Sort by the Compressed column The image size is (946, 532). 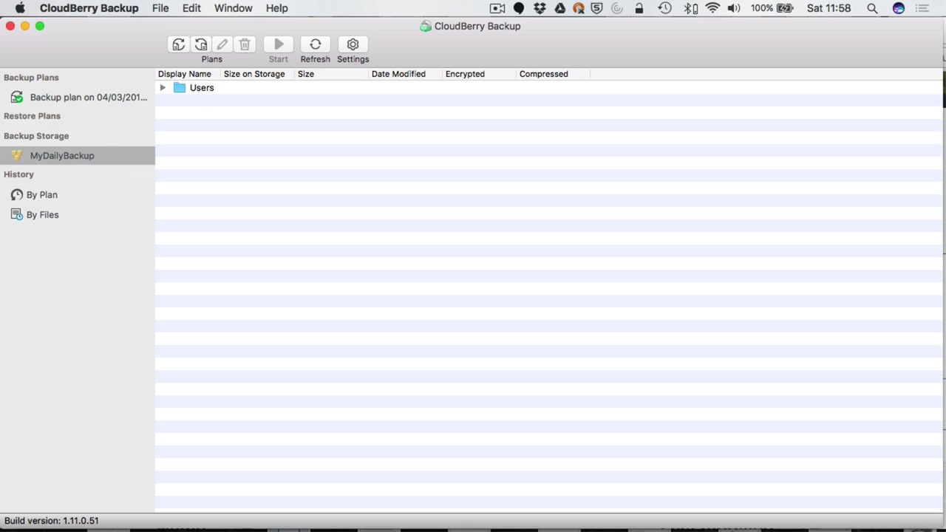[553, 74]
